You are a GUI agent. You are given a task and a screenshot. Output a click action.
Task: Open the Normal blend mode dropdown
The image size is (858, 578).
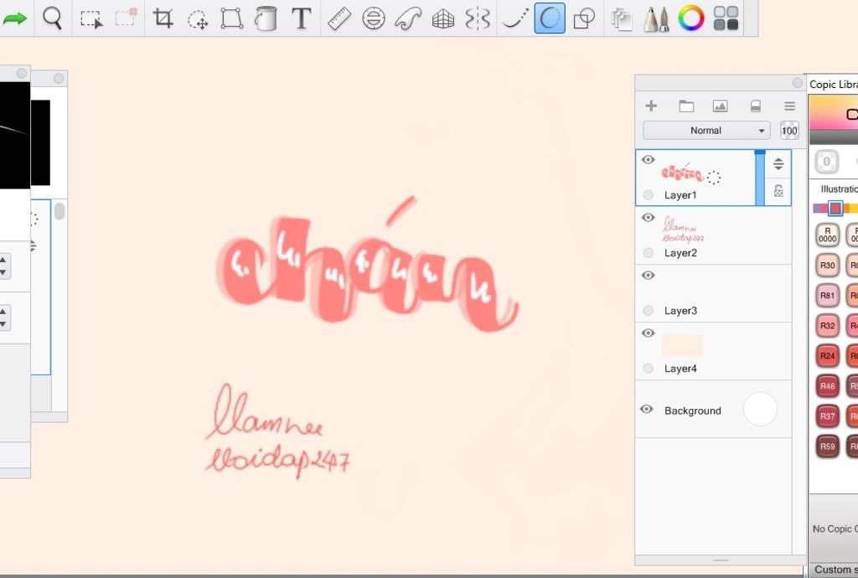click(x=706, y=131)
